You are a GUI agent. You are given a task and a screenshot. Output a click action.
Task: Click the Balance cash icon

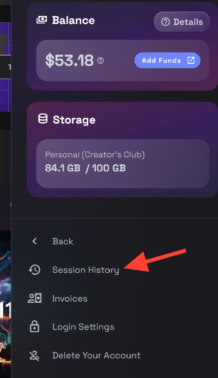coord(41,20)
